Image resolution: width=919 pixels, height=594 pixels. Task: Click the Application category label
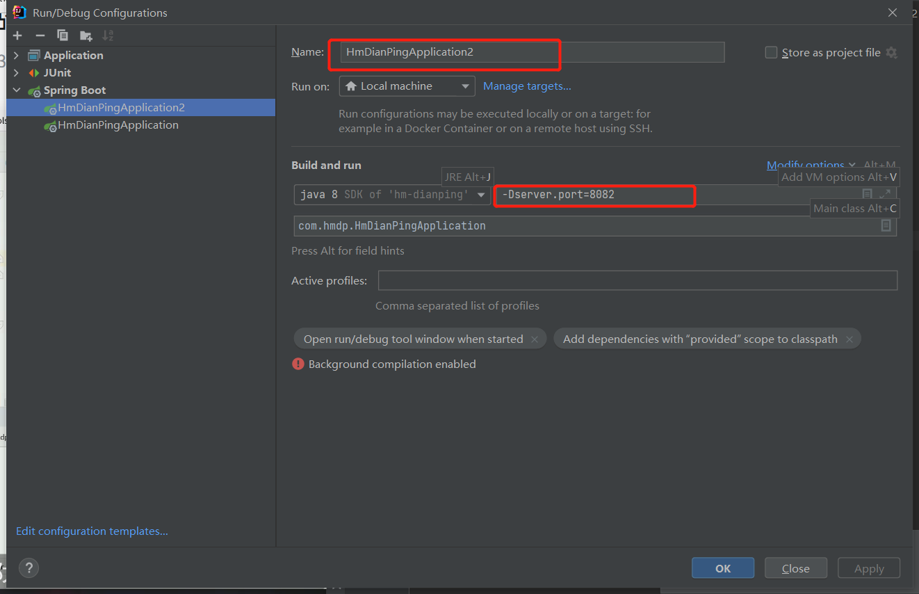pyautogui.click(x=74, y=55)
